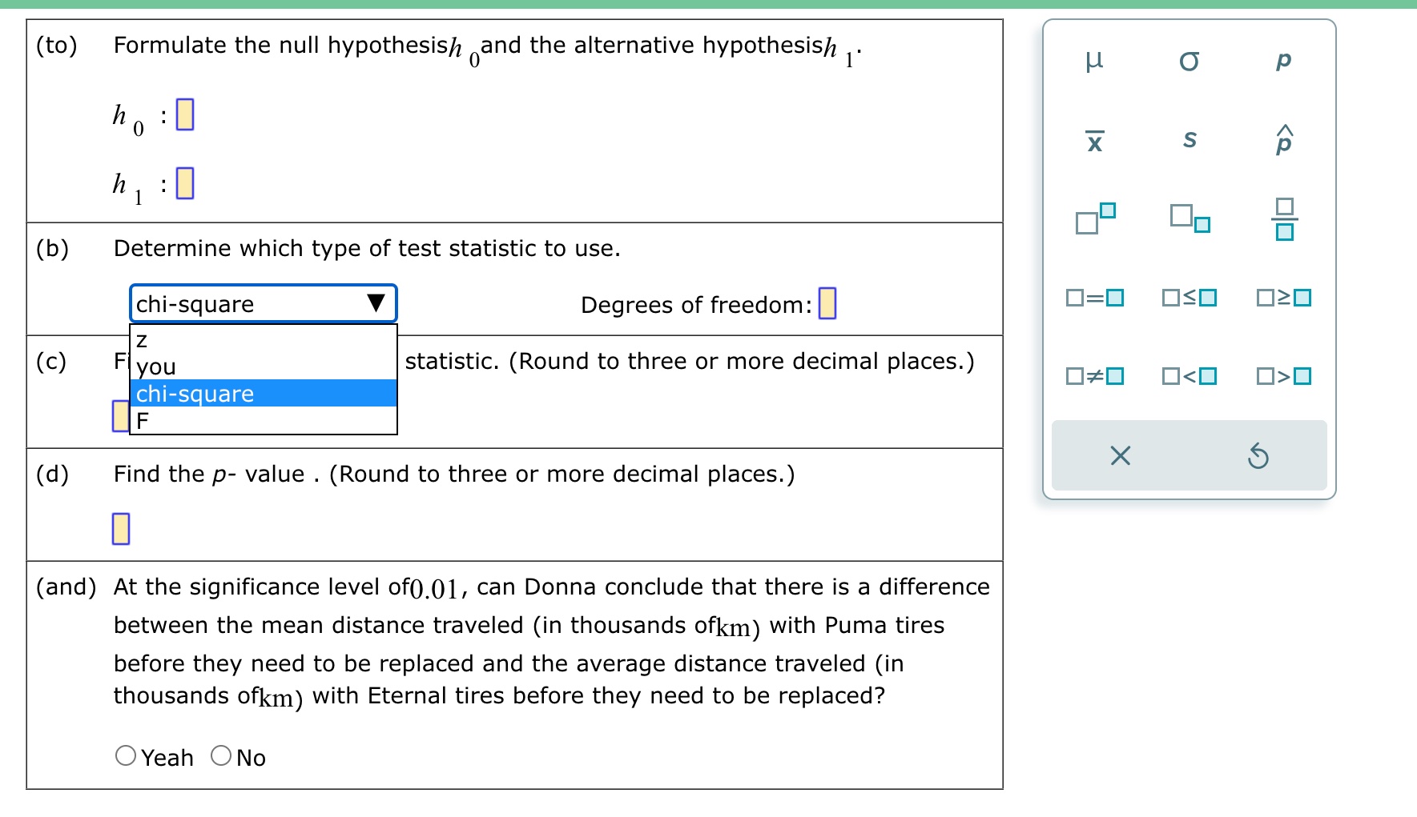
Task: Insert the σ symbol from the palette
Action: pyautogui.click(x=1189, y=61)
